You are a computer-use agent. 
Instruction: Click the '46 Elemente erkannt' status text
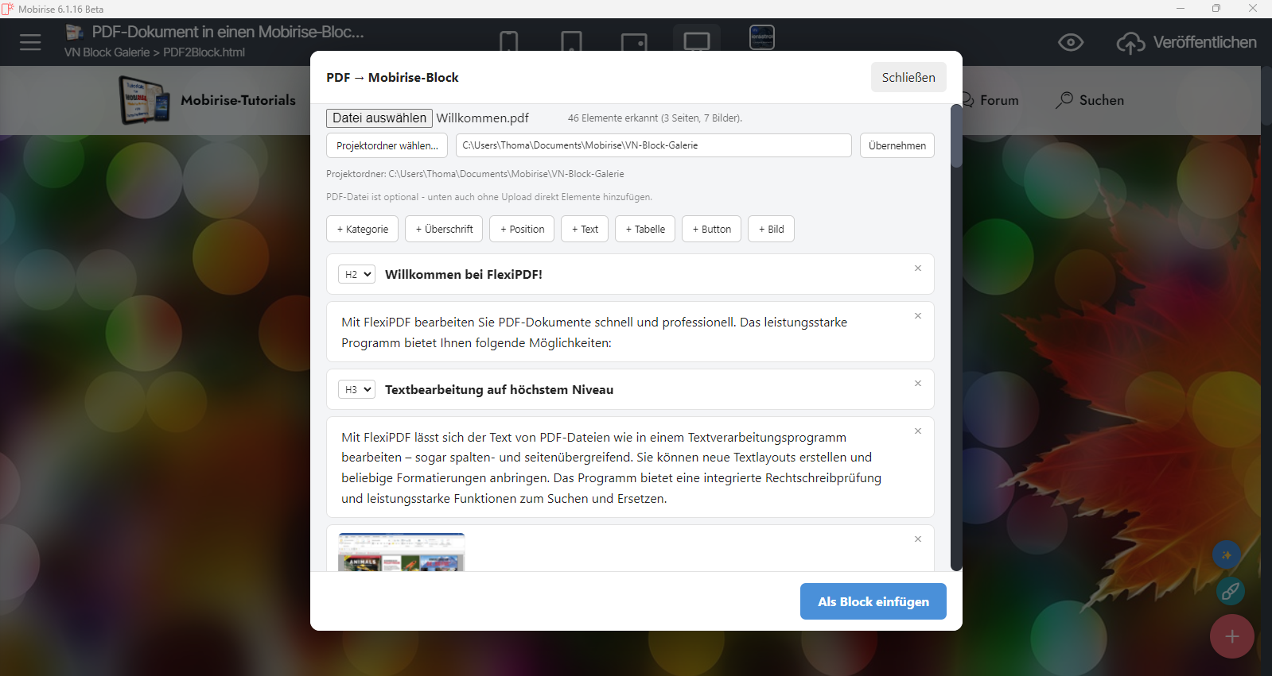(x=655, y=118)
